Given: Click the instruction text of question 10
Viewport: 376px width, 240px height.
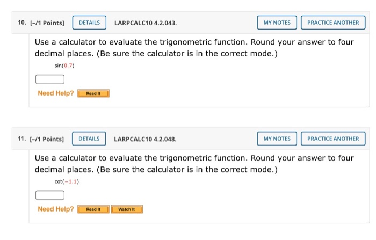Looking at the screenshot, I should 194,48.
